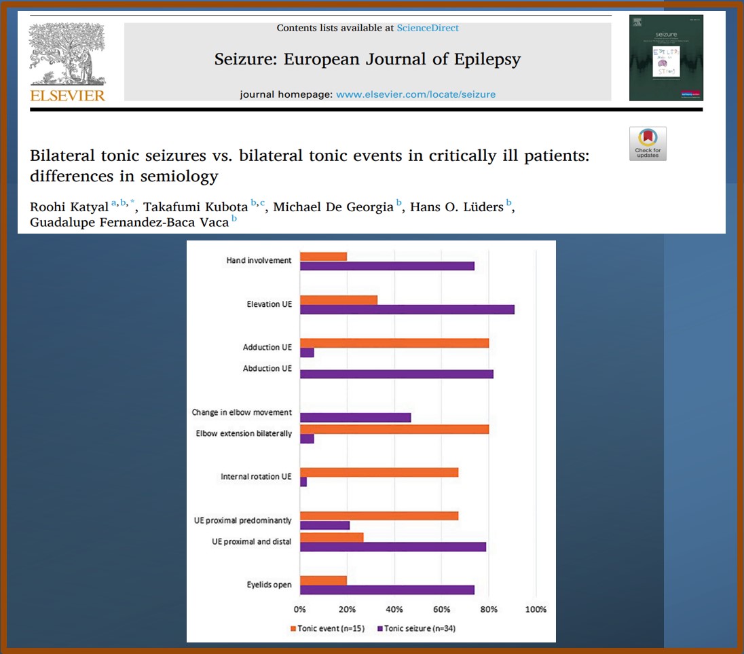The height and width of the screenshot is (654, 744).
Task: Click the purple UE proximal and distal bar
Action: pyautogui.click(x=393, y=547)
